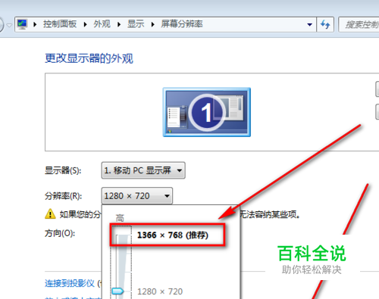This screenshot has width=379, height=299.
Task: Expand the arrow after 外观 breadcrumb
Action: click(x=119, y=24)
